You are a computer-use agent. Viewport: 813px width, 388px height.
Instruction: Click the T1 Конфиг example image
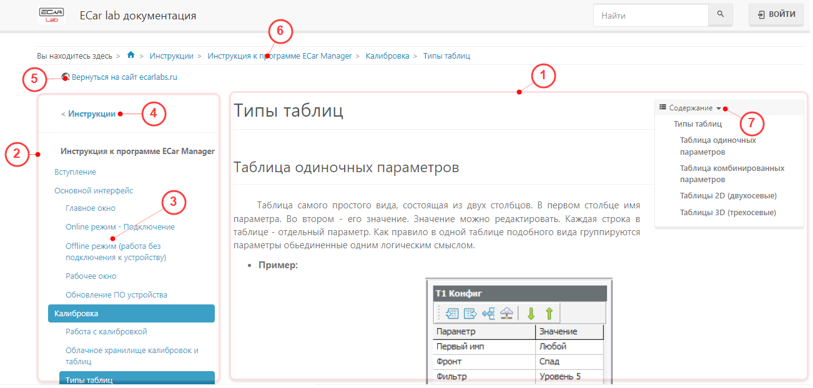[519, 331]
